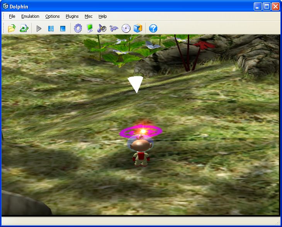Open the Emulation menu
The image size is (282, 227).
30,16
